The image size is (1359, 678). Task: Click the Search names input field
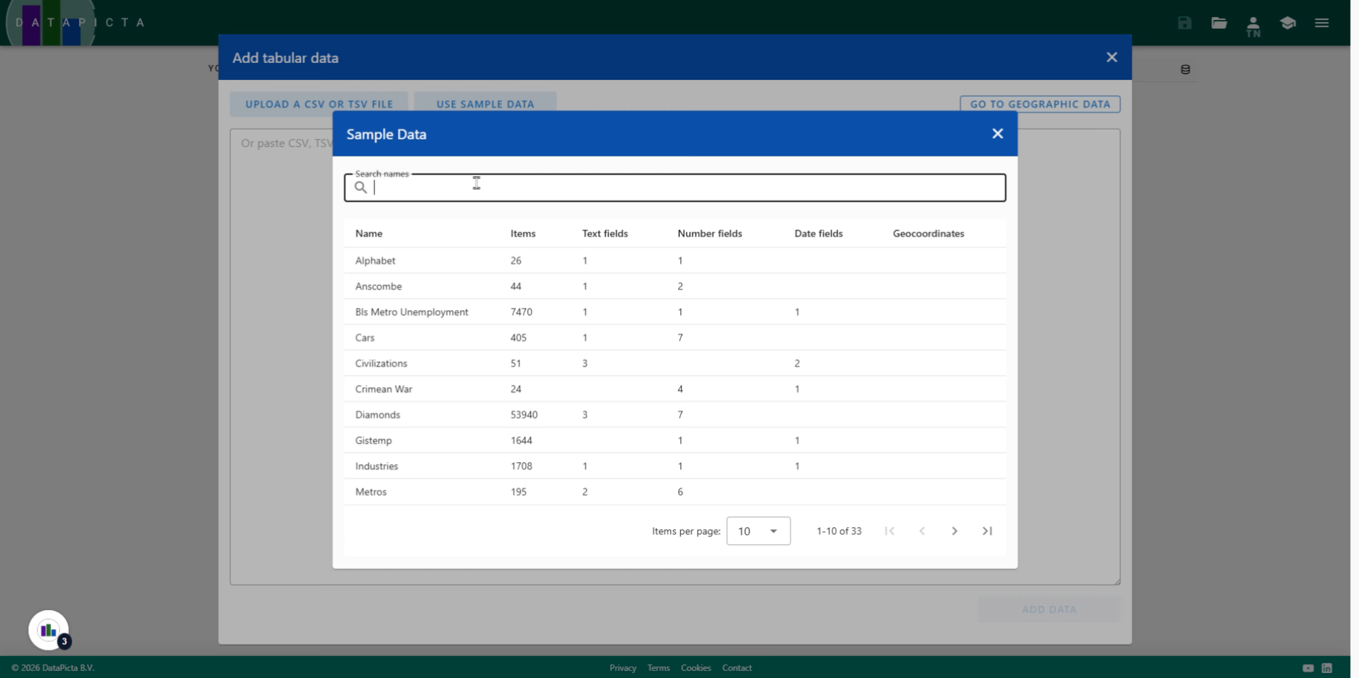point(679,188)
